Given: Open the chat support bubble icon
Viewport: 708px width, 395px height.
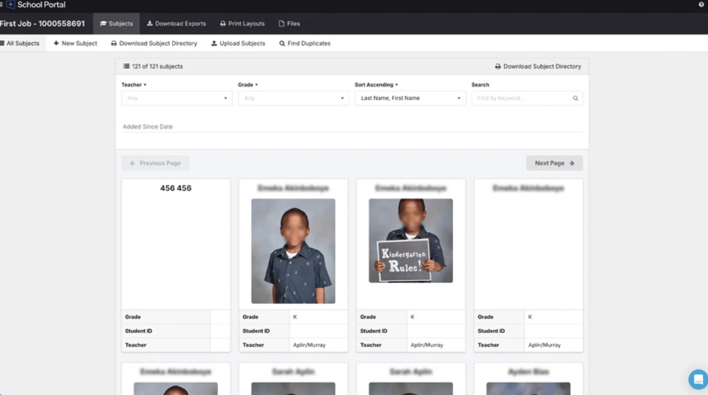Looking at the screenshot, I should tap(698, 379).
